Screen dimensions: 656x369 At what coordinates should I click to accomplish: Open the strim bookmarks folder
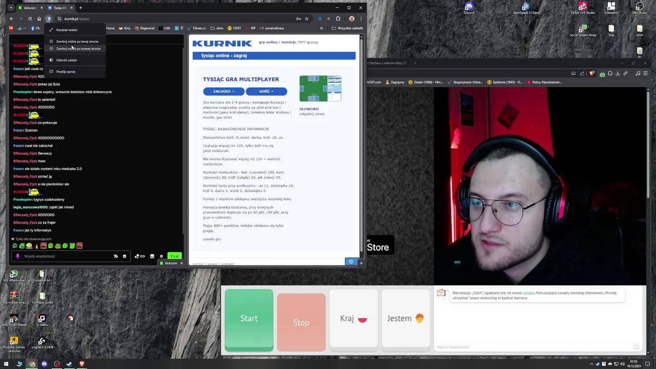[217, 28]
